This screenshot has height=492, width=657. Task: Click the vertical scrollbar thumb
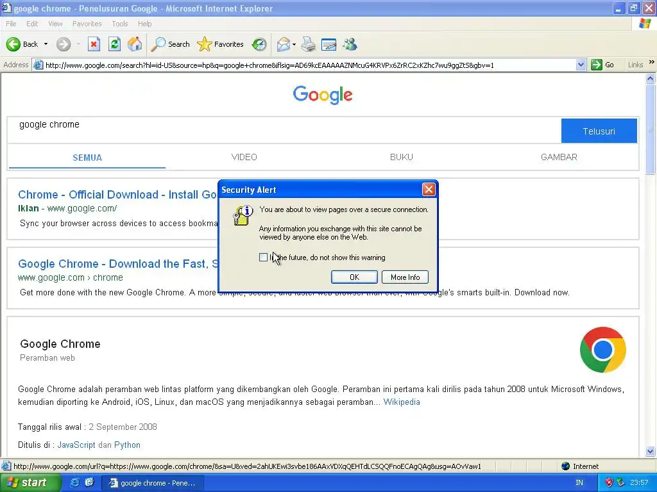pyautogui.click(x=651, y=129)
